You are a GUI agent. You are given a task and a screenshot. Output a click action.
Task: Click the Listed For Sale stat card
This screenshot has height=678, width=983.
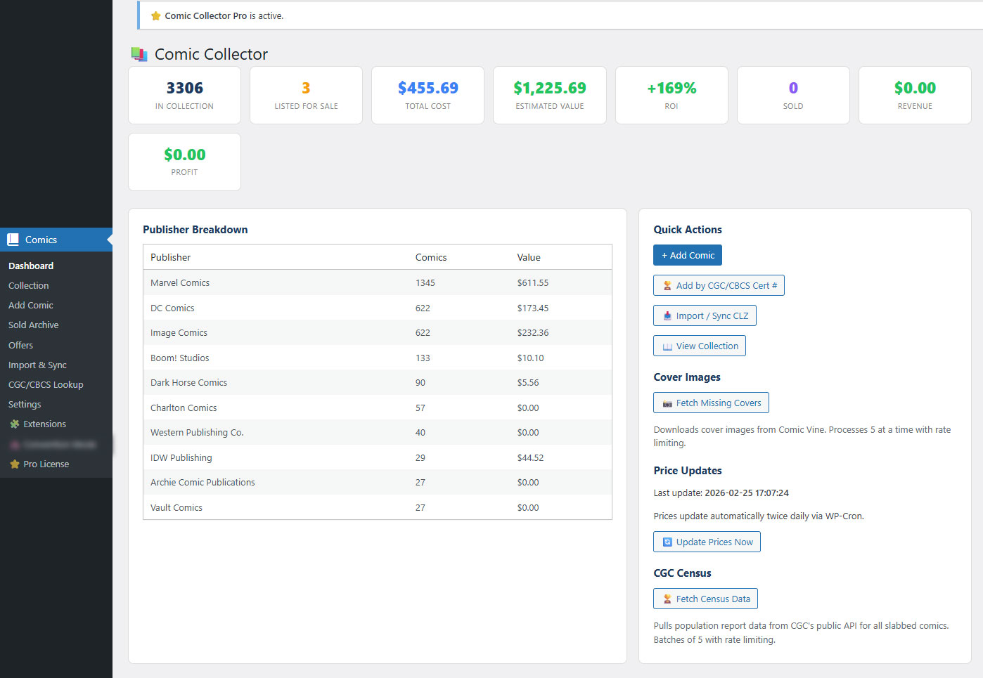coord(306,96)
